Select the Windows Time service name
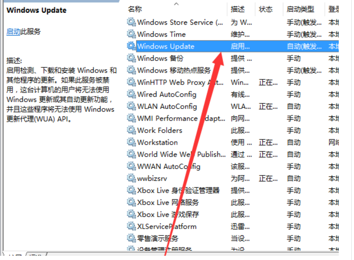 161,34
